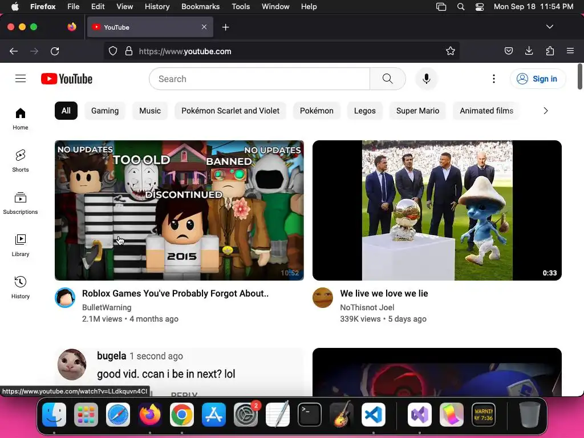584x438 pixels.
Task: Open Terminal from the Dock
Action: [310, 415]
